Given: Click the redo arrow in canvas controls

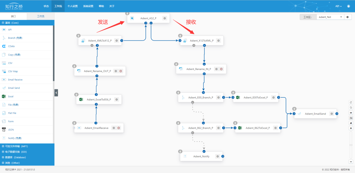Looking at the screenshot, I should [351, 102].
